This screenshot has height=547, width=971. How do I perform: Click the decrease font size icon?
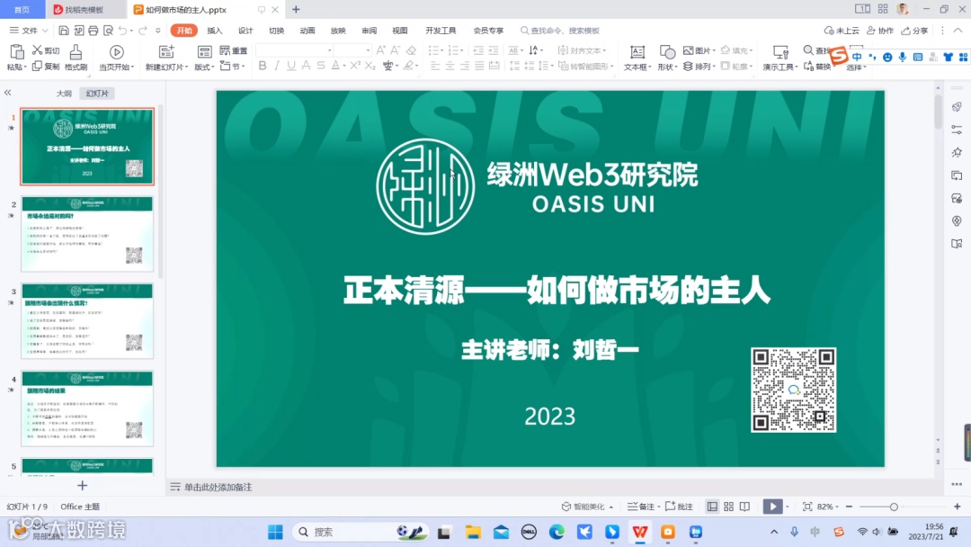click(x=395, y=50)
